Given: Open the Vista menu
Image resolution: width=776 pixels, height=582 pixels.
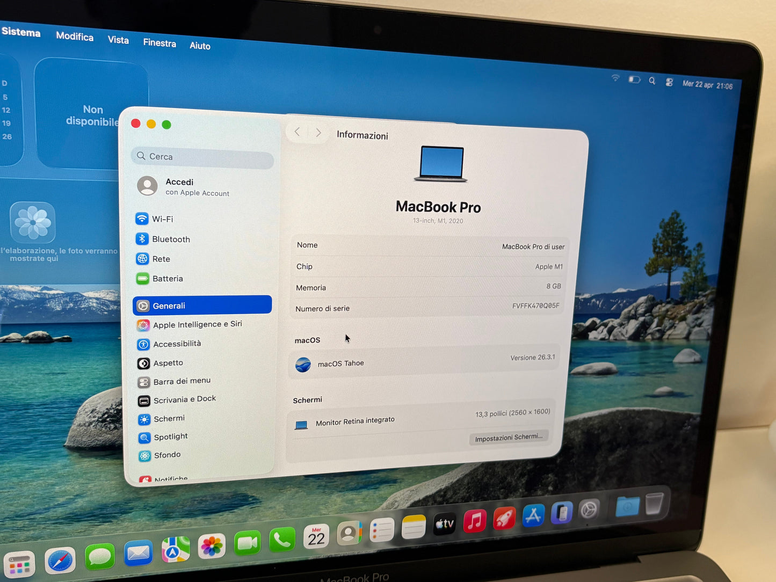Looking at the screenshot, I should 118,40.
